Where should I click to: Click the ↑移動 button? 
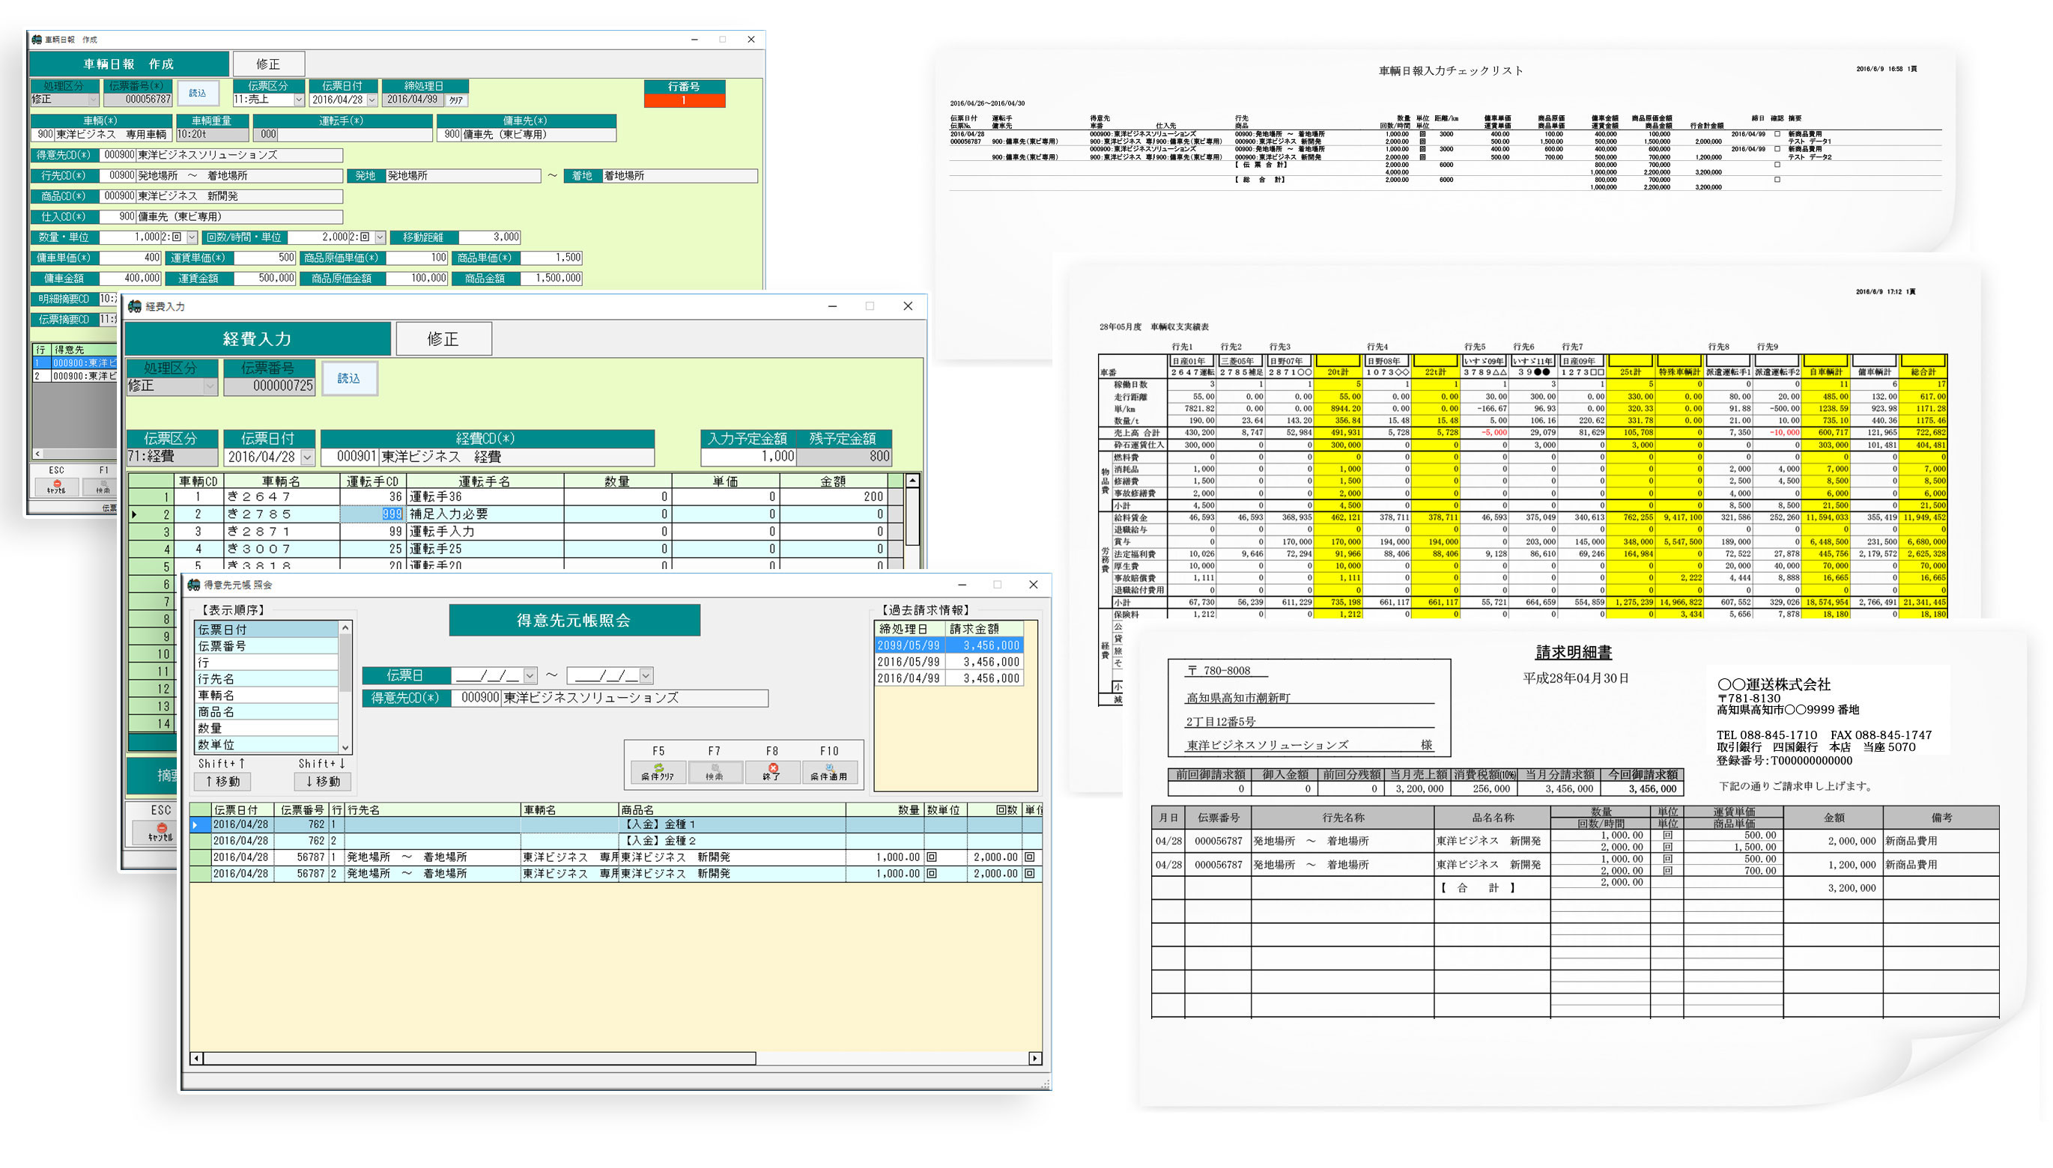pos(222,782)
